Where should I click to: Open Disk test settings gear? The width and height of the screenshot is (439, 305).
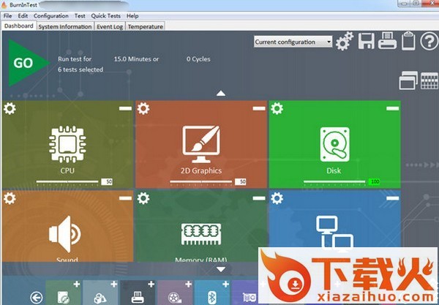point(277,108)
